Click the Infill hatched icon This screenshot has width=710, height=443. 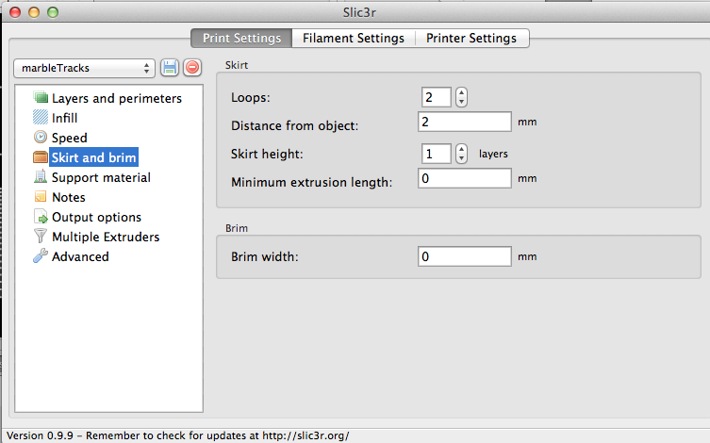click(41, 117)
